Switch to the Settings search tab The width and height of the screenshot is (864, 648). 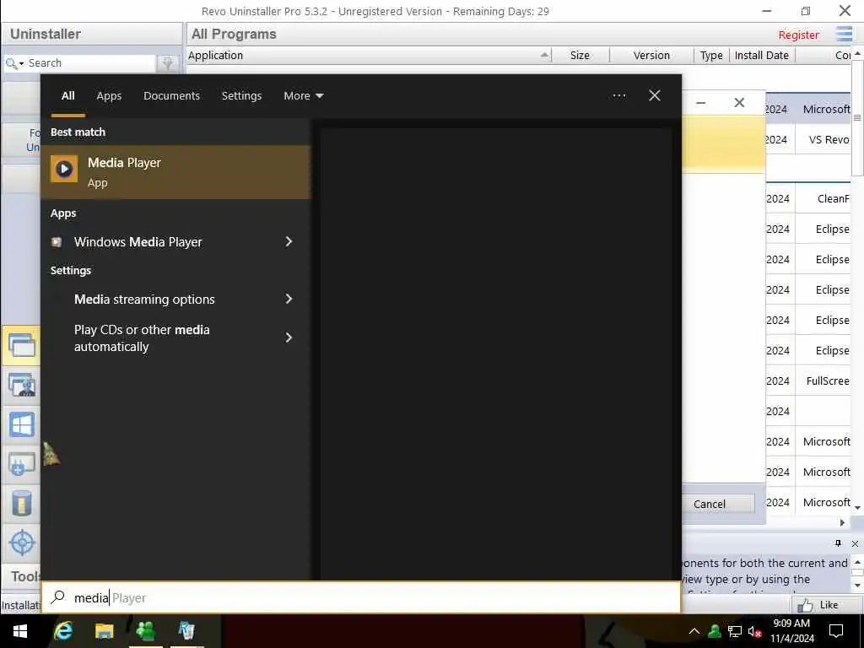(x=241, y=96)
